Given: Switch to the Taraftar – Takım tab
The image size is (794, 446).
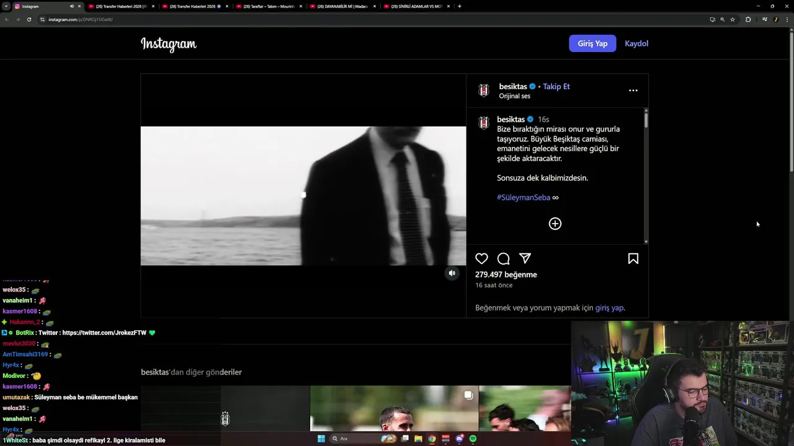Looking at the screenshot, I should pos(269,6).
